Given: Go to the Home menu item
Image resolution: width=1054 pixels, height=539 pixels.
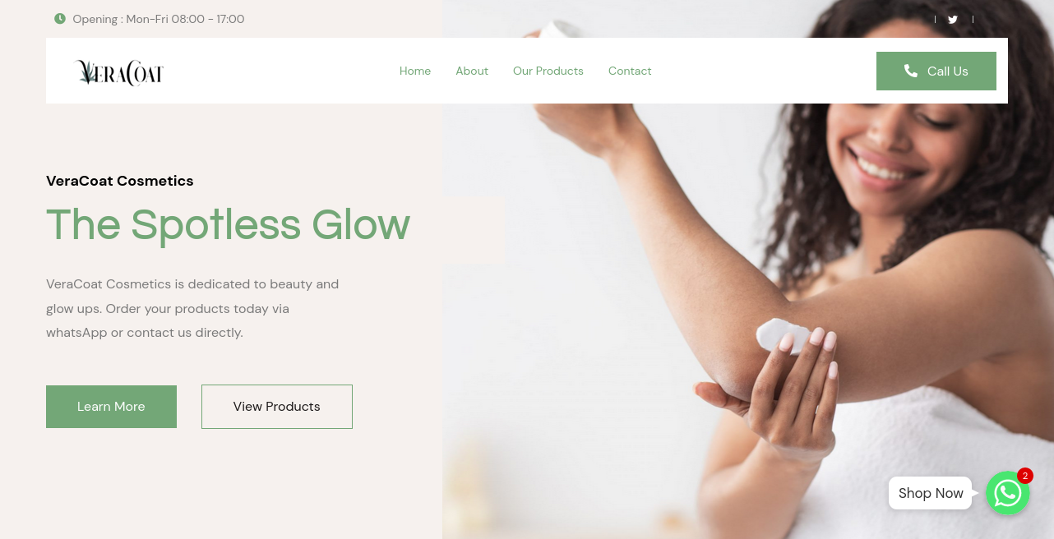Looking at the screenshot, I should pos(415,71).
